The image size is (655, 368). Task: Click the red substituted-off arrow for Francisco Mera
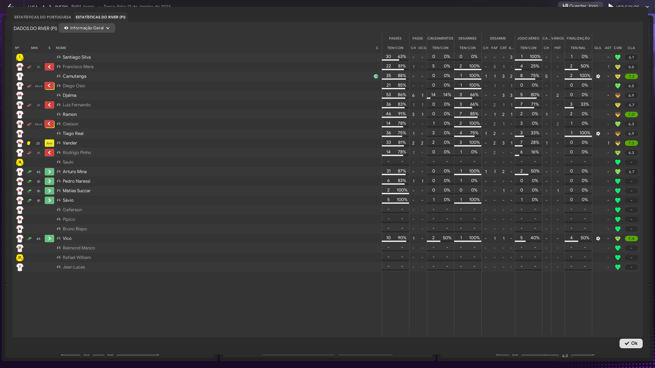(49, 67)
